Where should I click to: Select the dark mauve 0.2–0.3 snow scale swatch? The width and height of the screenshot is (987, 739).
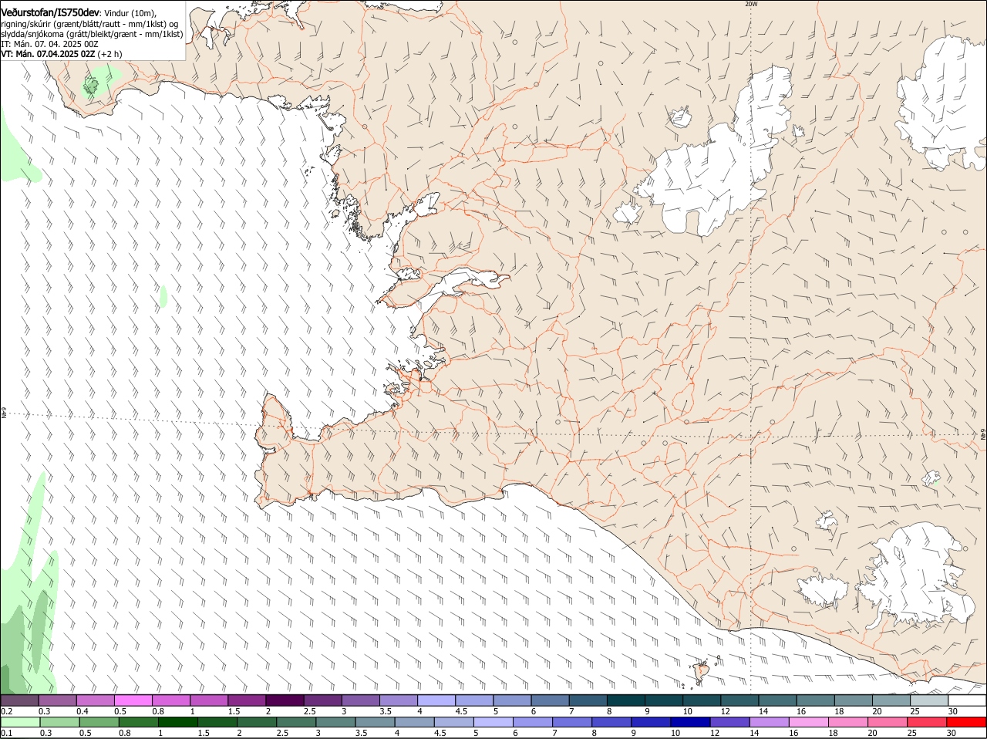coord(19,700)
